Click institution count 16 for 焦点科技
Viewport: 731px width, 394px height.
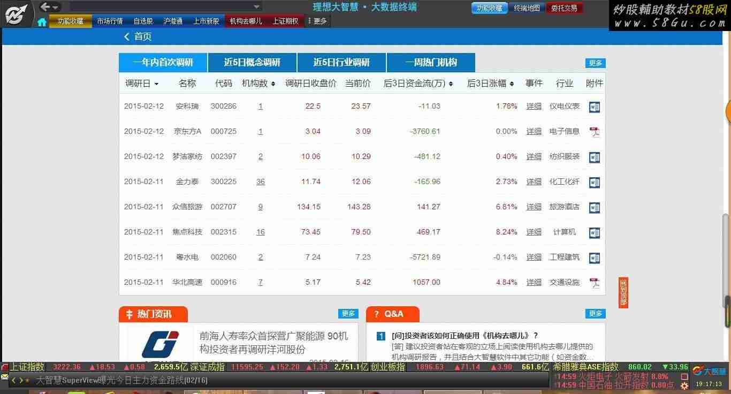[261, 232]
